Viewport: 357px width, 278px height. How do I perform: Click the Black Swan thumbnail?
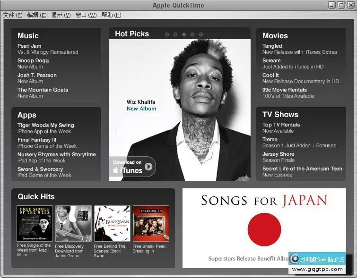pyautogui.click(x=112, y=223)
